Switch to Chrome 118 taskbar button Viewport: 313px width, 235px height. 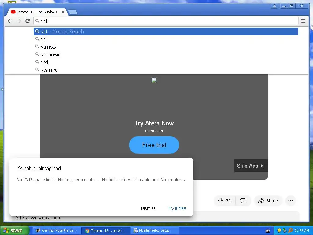tap(106, 230)
